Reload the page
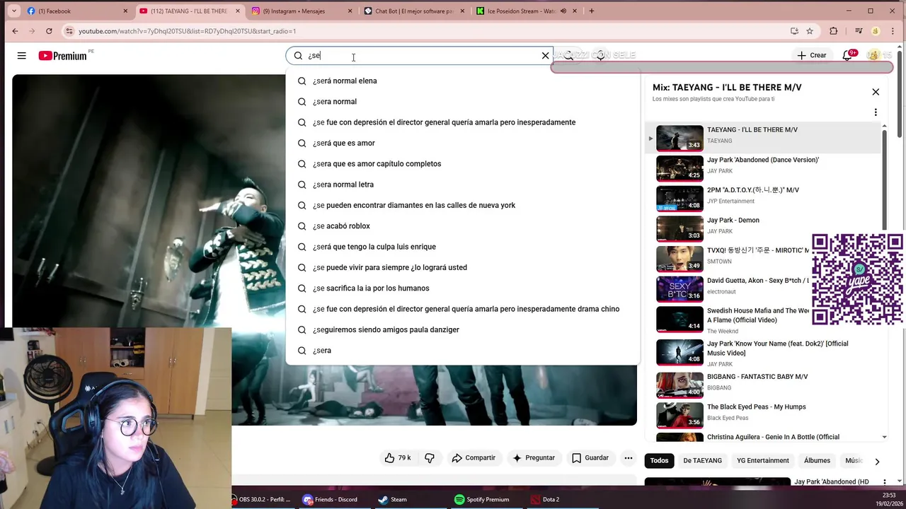 49,31
